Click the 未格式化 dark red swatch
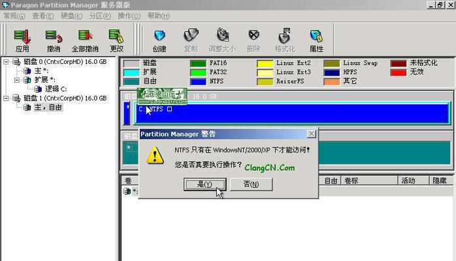This screenshot has width=456, height=261. (399, 63)
